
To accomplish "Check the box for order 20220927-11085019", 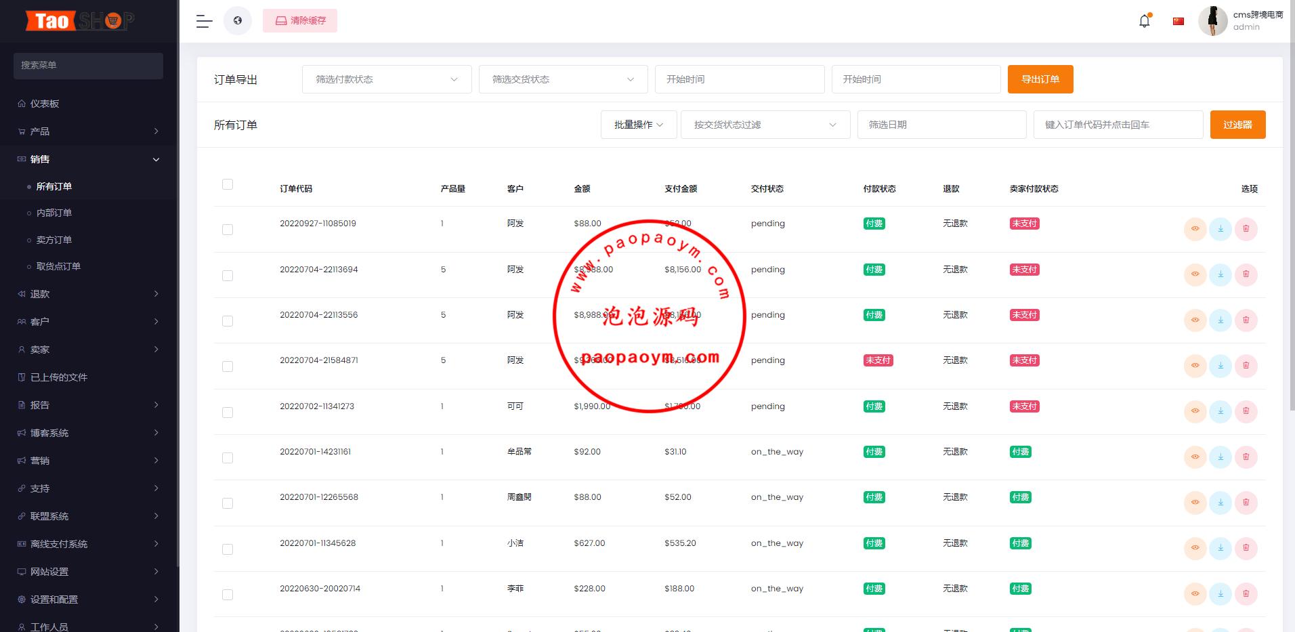I will [x=228, y=230].
